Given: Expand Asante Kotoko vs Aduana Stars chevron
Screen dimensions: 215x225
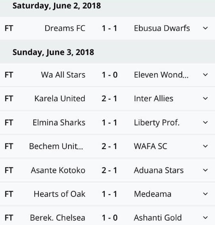Looking at the screenshot, I should 205,170.
